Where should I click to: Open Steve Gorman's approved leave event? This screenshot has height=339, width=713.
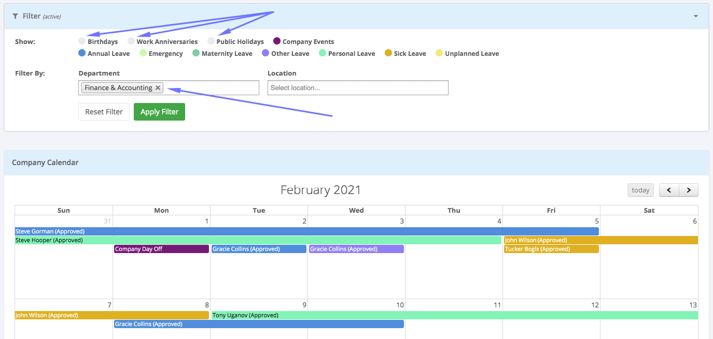[307, 231]
